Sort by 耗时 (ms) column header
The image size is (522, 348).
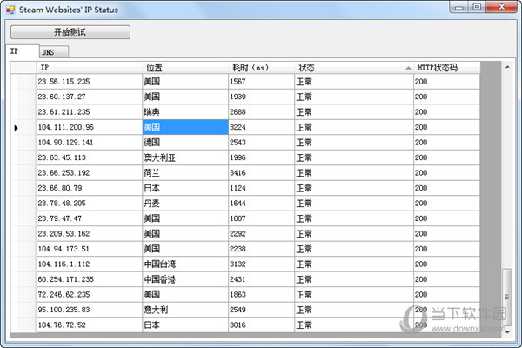tap(261, 68)
